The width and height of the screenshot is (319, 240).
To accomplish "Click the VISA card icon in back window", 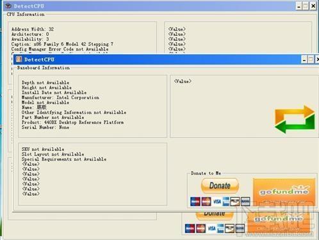I will tap(211, 228).
